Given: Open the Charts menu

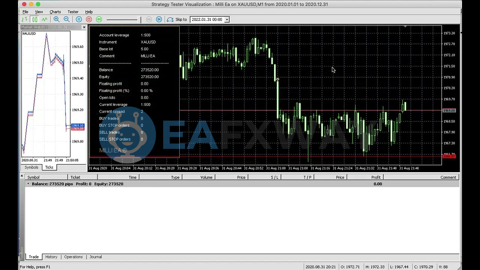Looking at the screenshot, I should (x=55, y=12).
